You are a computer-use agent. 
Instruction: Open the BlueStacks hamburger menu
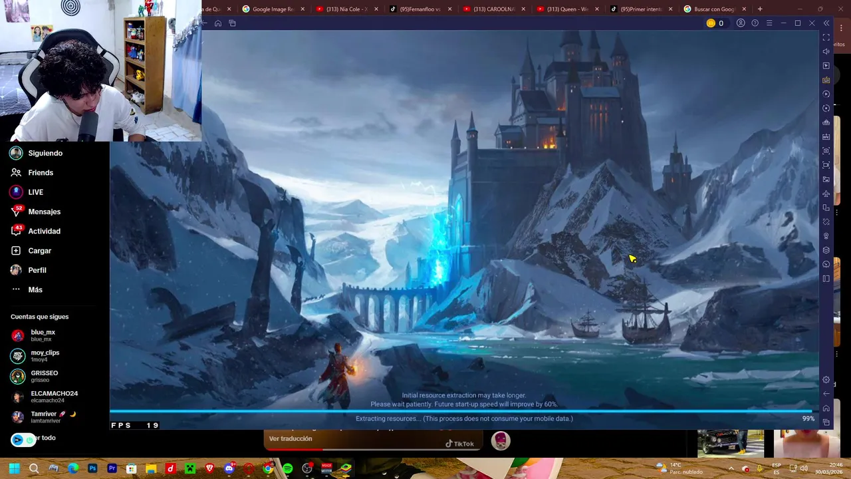pos(769,23)
